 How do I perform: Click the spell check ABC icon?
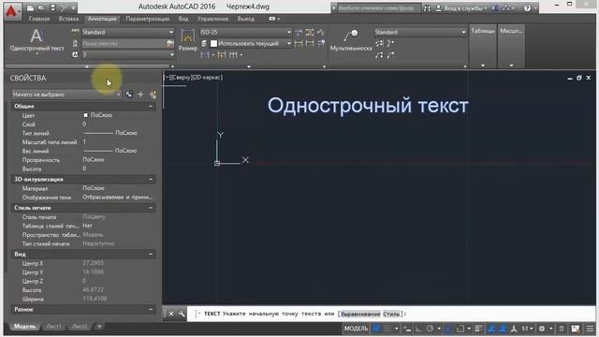click(75, 32)
